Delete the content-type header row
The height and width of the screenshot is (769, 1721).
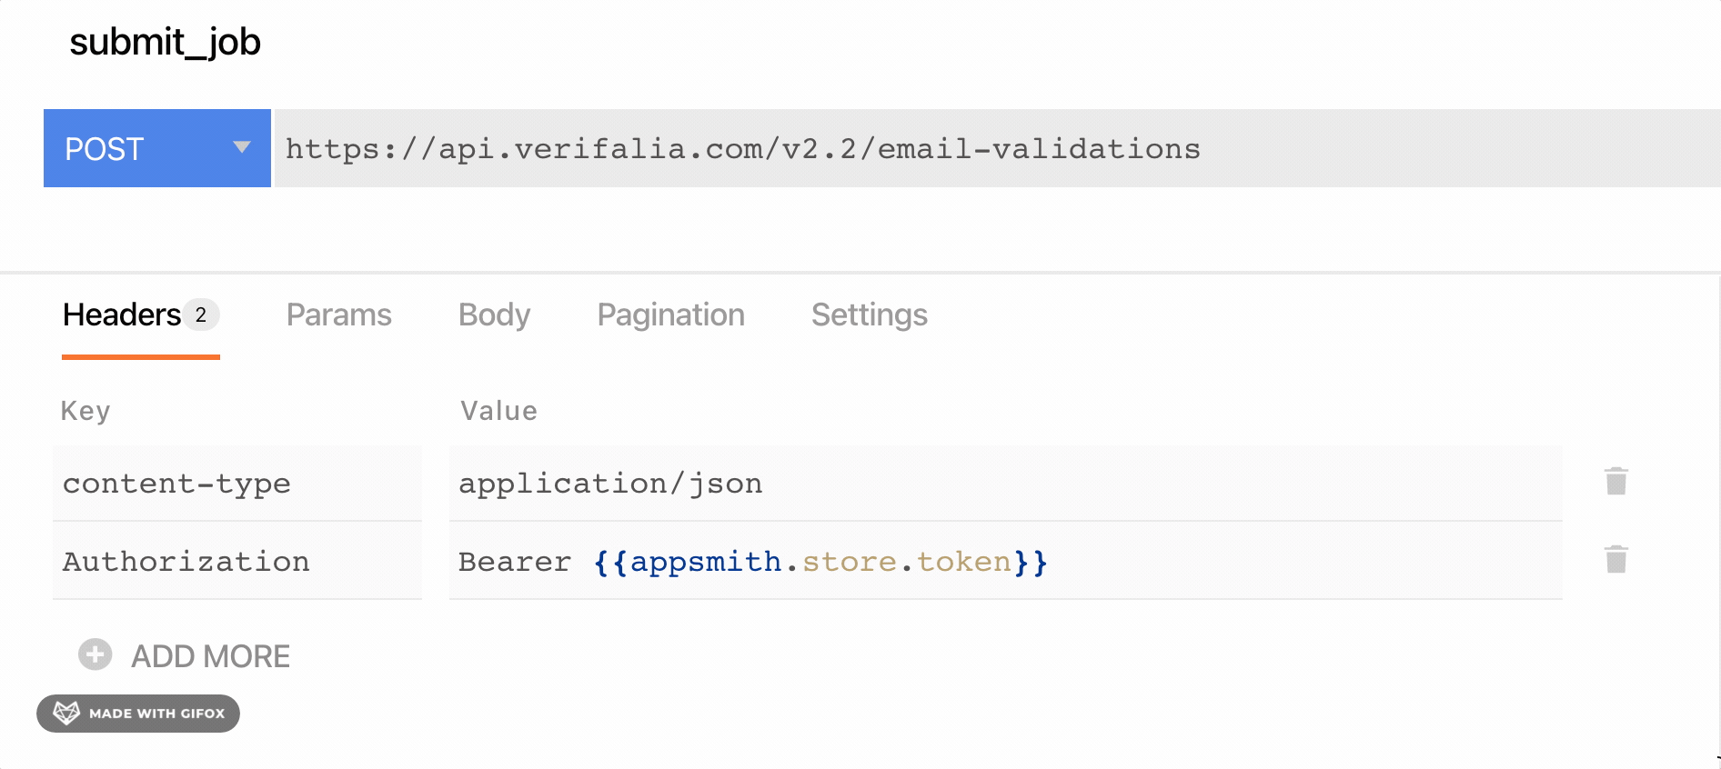click(x=1615, y=482)
